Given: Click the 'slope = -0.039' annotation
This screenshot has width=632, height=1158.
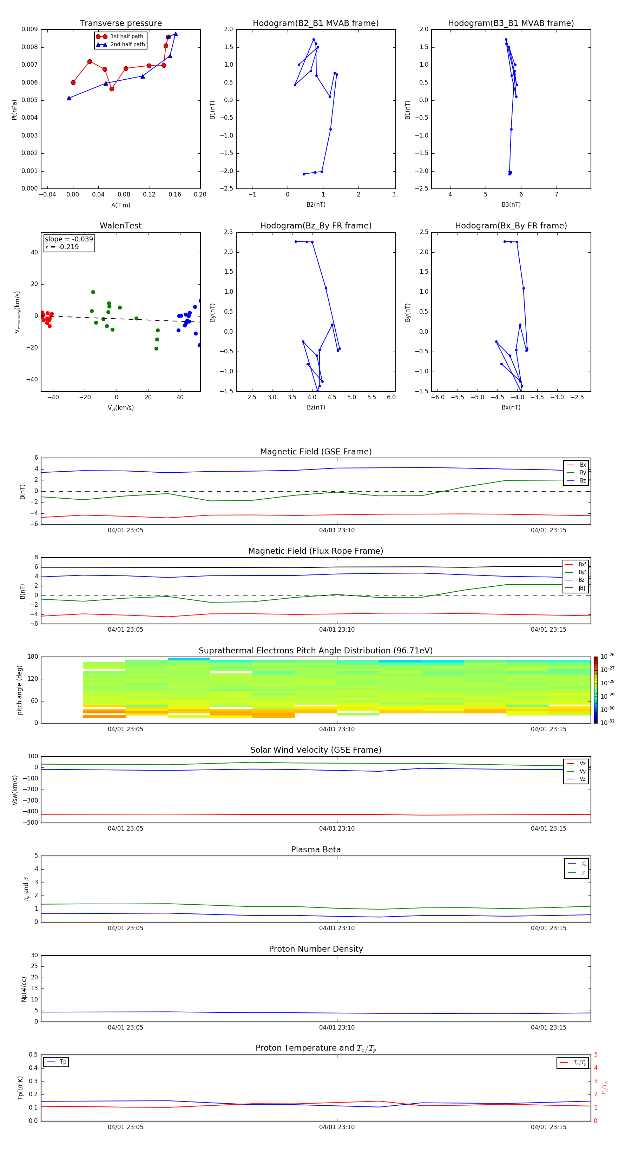Looking at the screenshot, I should click(69, 239).
